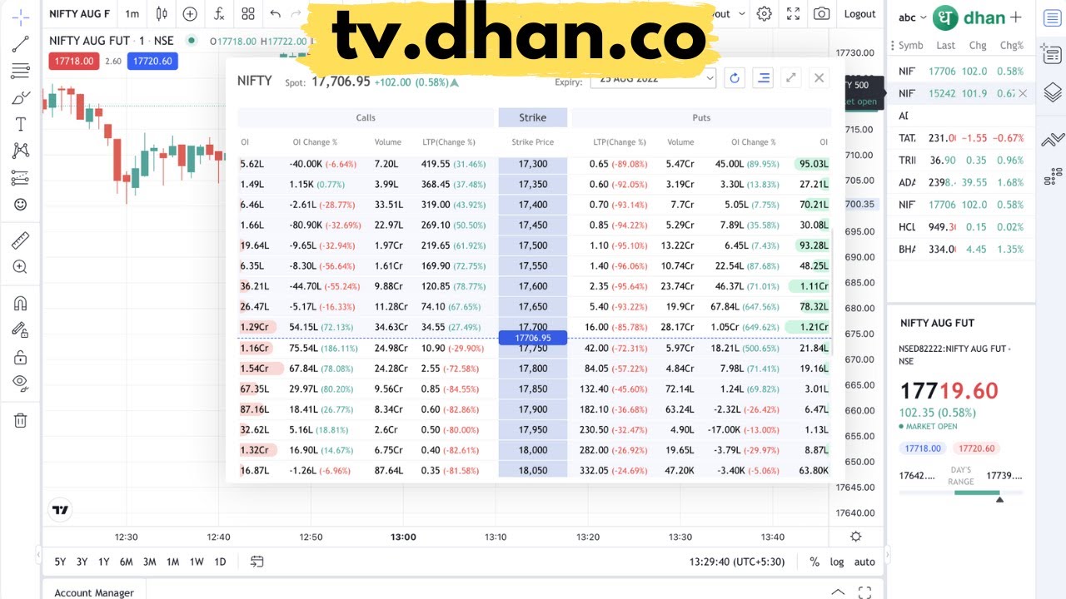The image size is (1066, 599).
Task: Toggle drawings visibility eye icon
Action: pos(21,382)
